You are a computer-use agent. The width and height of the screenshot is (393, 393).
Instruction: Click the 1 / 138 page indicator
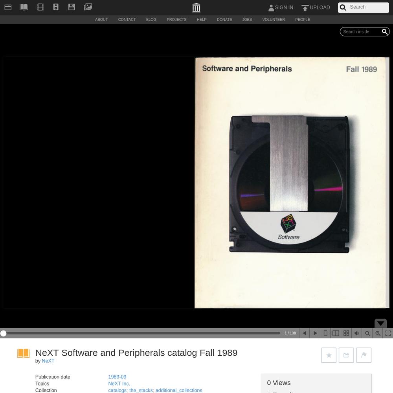tap(290, 333)
